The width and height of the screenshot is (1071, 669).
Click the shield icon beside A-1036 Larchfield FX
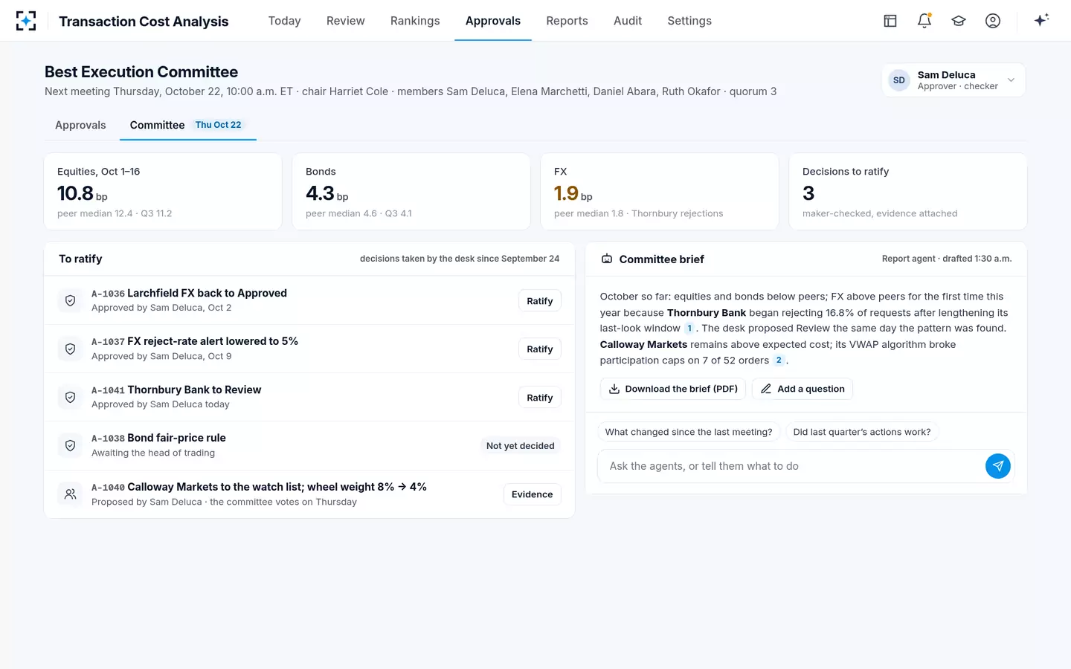coord(70,300)
